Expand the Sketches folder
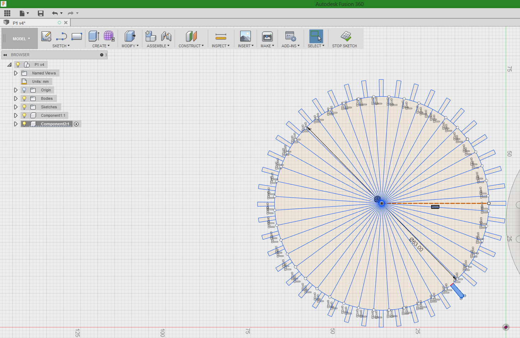Image resolution: width=520 pixels, height=338 pixels. (16, 107)
